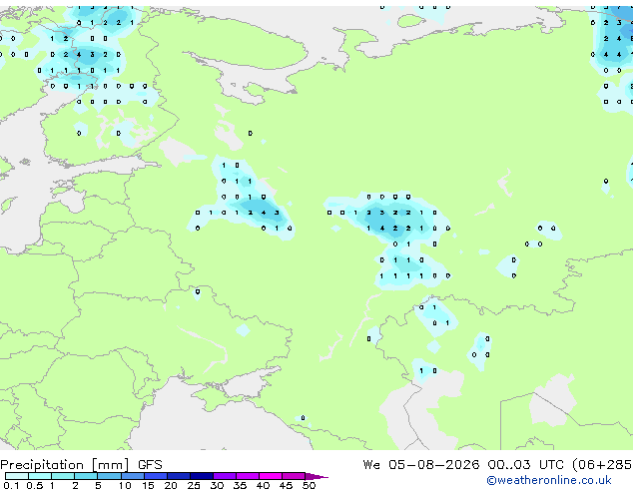Click the weatheronline.co.uk copyright text
The width and height of the screenshot is (633, 489).
pos(548,480)
